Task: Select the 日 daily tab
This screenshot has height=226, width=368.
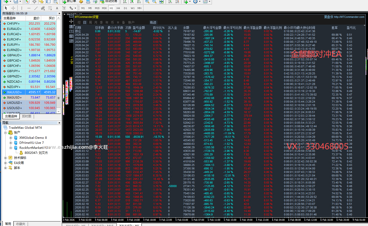Action: click(85, 22)
